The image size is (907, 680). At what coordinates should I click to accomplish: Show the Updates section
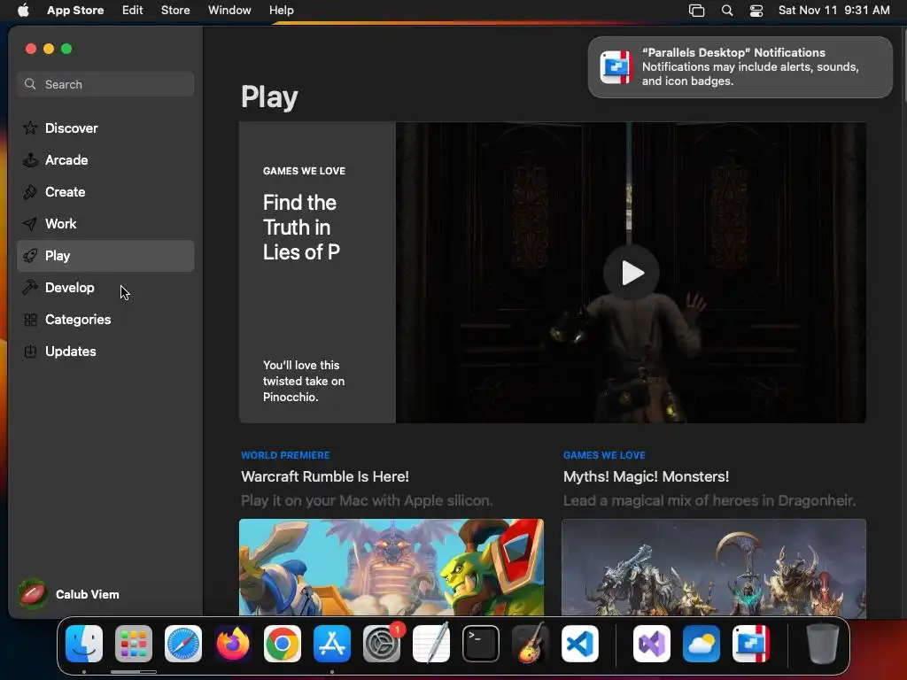pyautogui.click(x=105, y=351)
